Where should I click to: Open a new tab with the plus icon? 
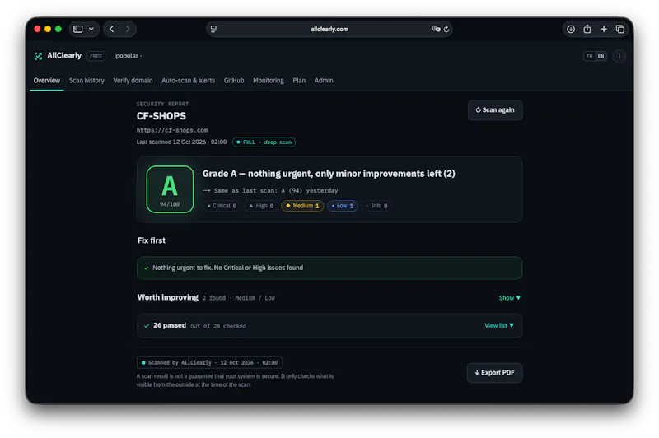coord(604,29)
